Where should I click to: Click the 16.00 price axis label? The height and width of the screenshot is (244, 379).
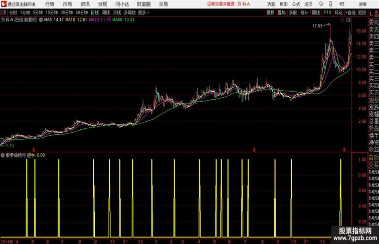[x=361, y=31]
